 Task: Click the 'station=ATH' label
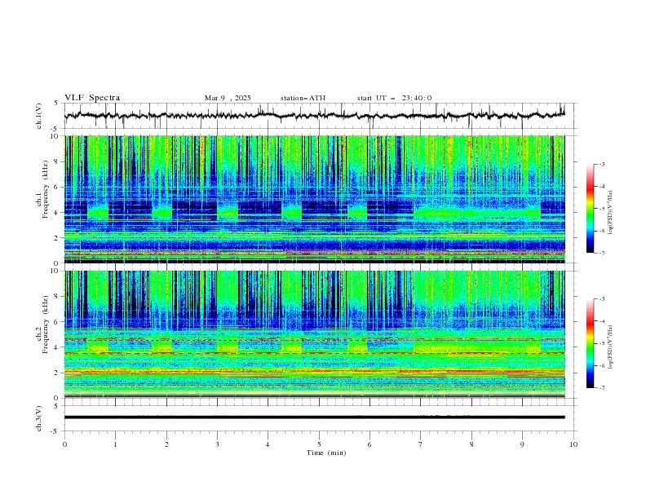point(303,98)
